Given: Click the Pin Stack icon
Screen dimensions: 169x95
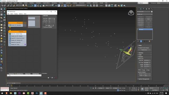Looking at the screenshot, I should (138, 41).
